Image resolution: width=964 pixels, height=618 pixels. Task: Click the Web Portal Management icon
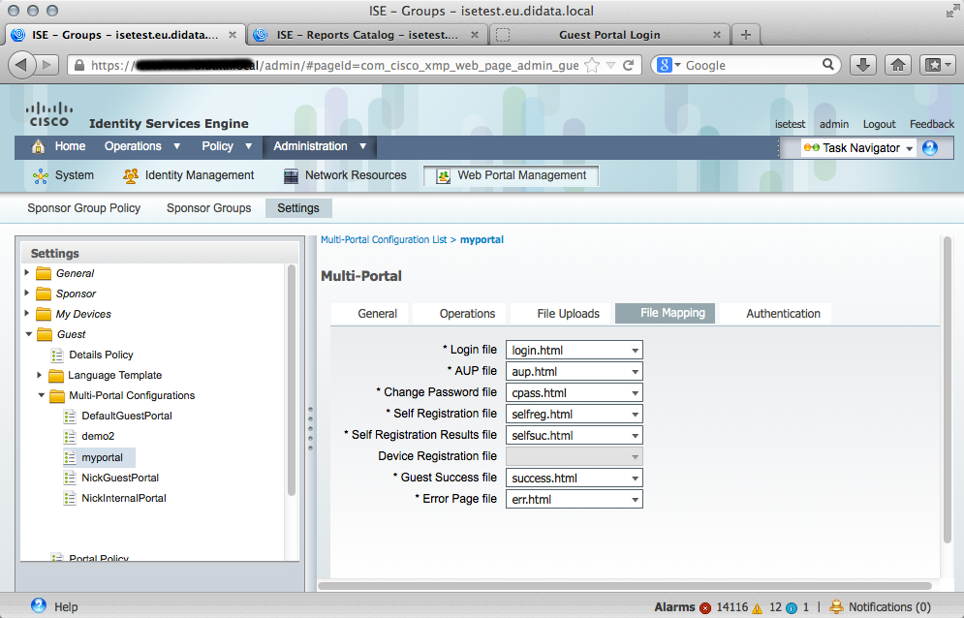(x=443, y=176)
